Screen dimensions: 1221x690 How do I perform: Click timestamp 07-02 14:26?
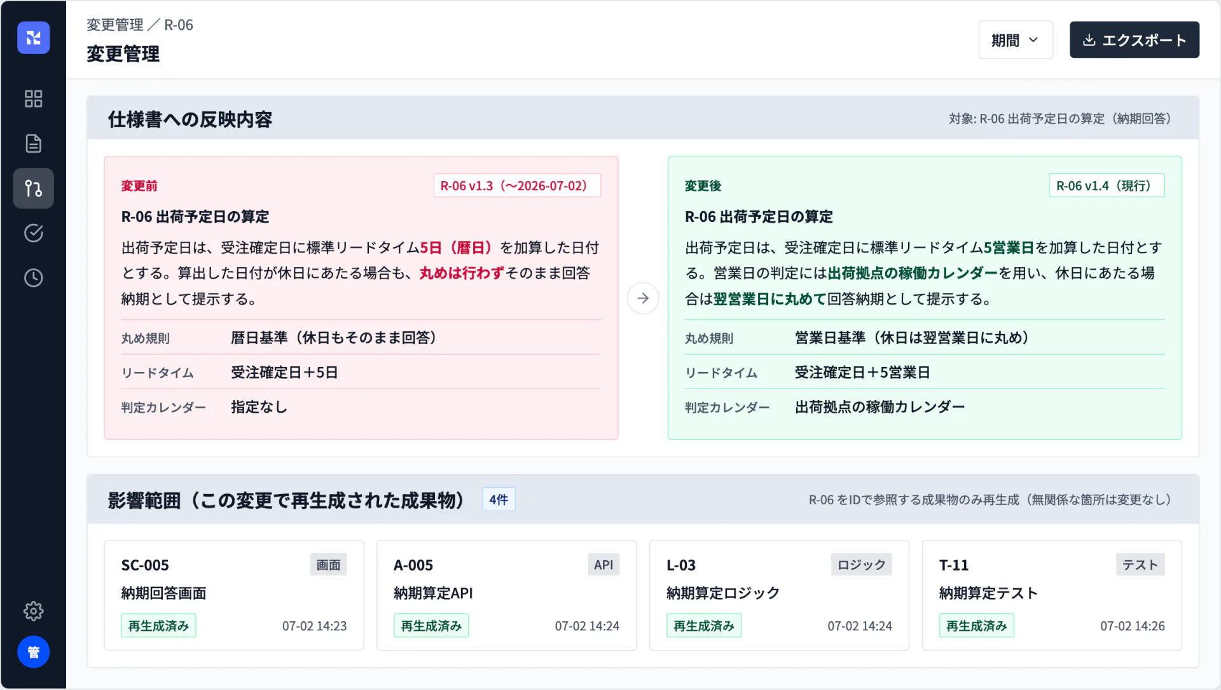click(1133, 626)
